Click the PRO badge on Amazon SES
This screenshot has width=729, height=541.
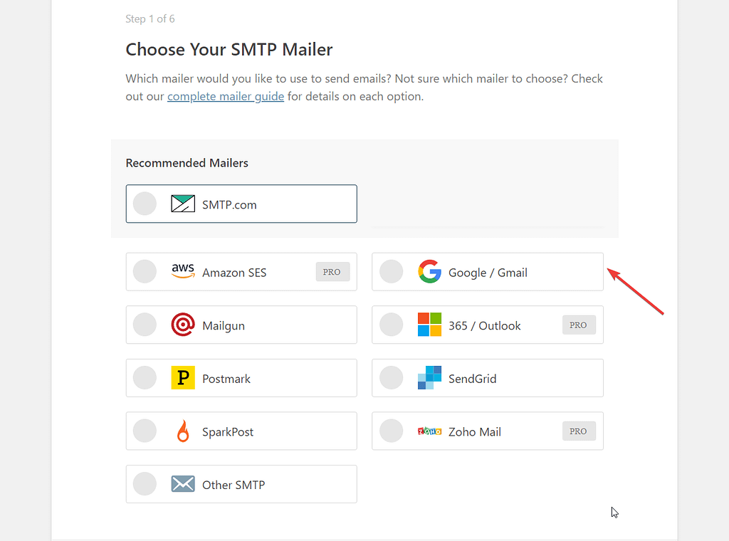(x=332, y=272)
